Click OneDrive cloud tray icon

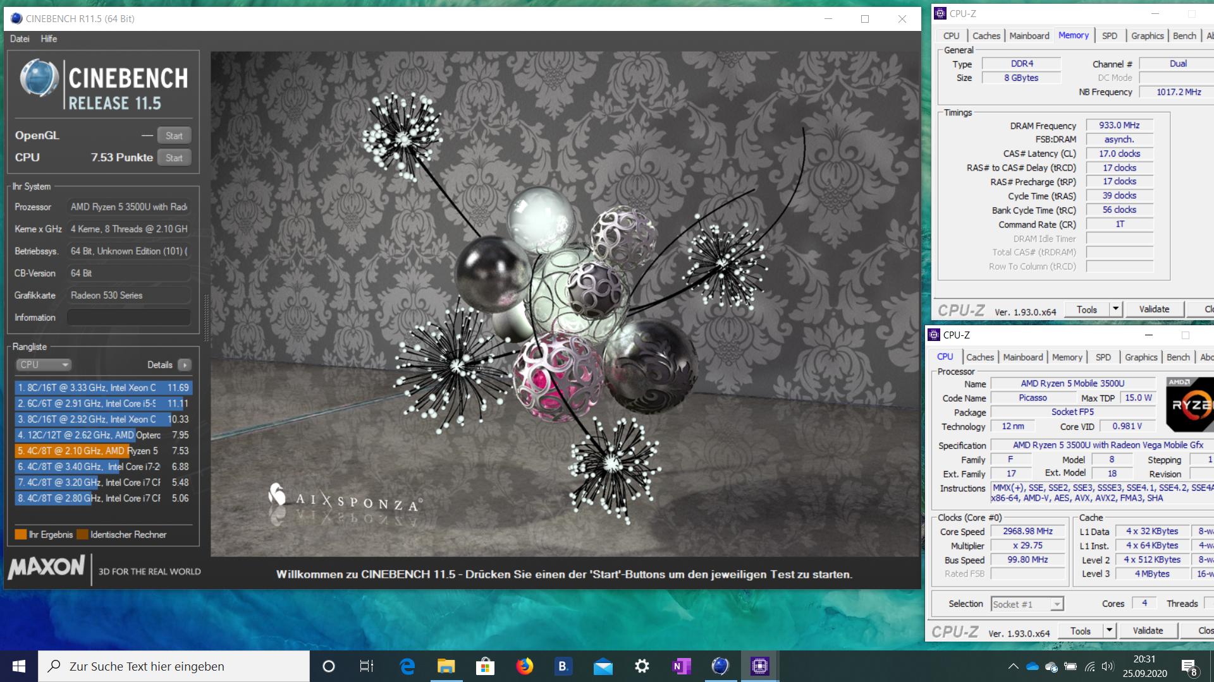point(1033,666)
